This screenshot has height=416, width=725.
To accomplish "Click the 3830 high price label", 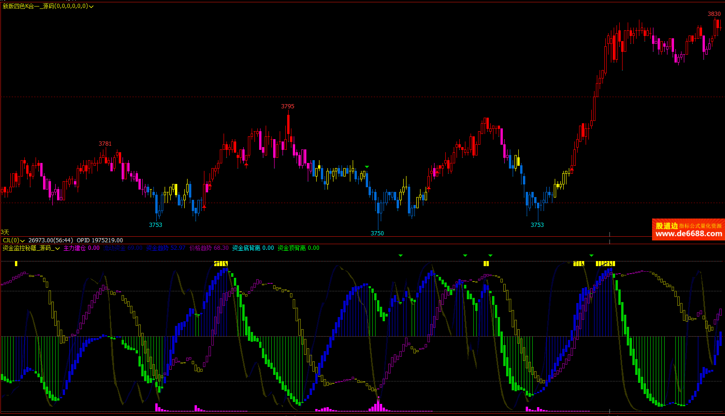I will pyautogui.click(x=714, y=14).
